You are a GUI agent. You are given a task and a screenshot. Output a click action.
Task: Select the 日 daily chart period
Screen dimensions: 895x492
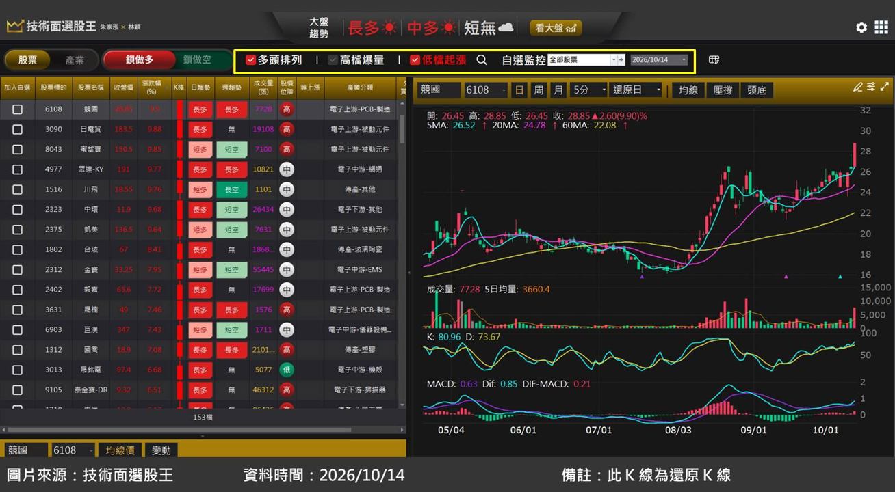click(x=520, y=90)
